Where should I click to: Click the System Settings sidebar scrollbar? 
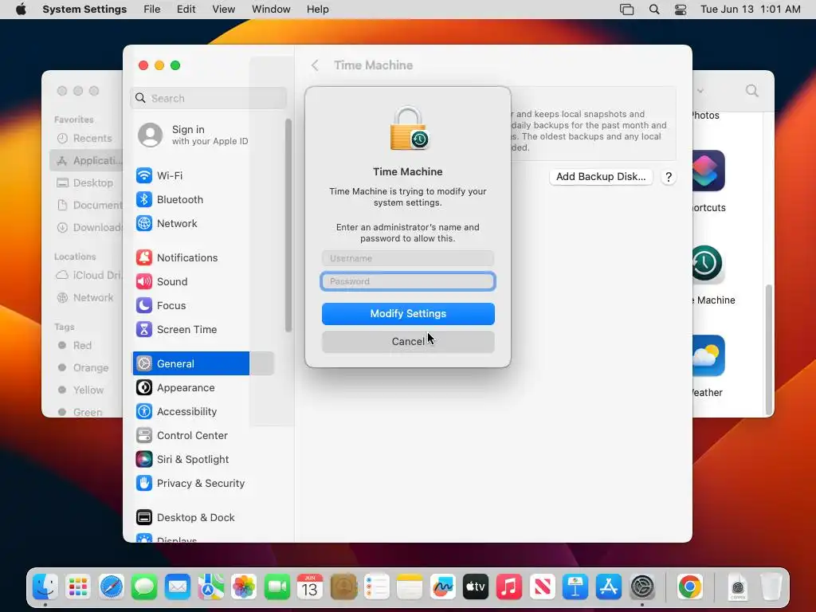tap(288, 226)
